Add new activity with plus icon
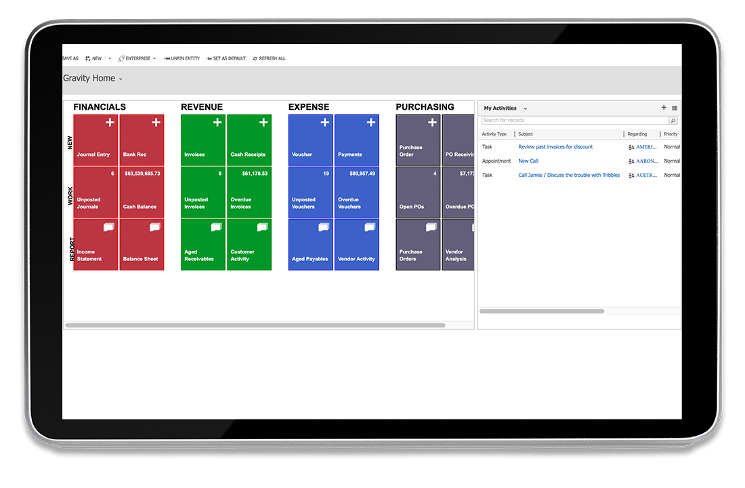This screenshot has width=745, height=488. coord(664,108)
